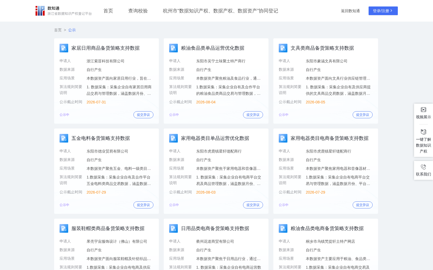Open the 一键了解数据知识产权 book icon
This screenshot has height=270, width=433.
tap(424, 132)
